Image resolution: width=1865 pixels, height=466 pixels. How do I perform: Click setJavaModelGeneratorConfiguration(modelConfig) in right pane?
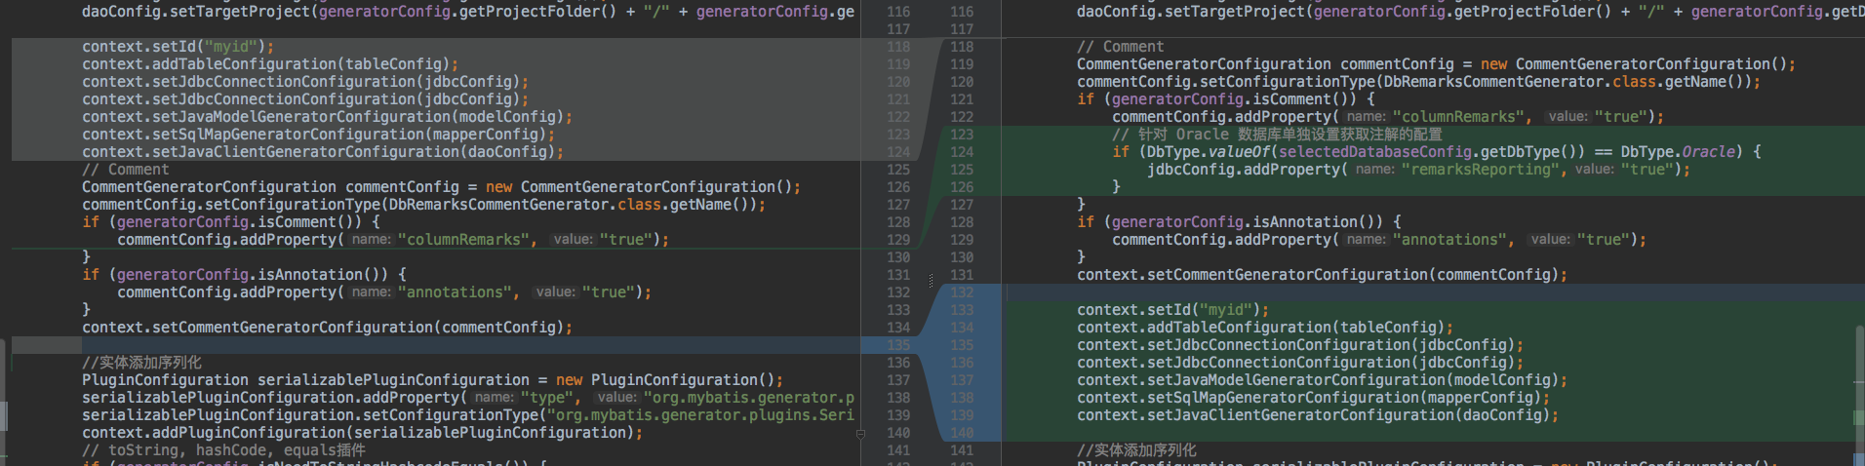point(1322,380)
